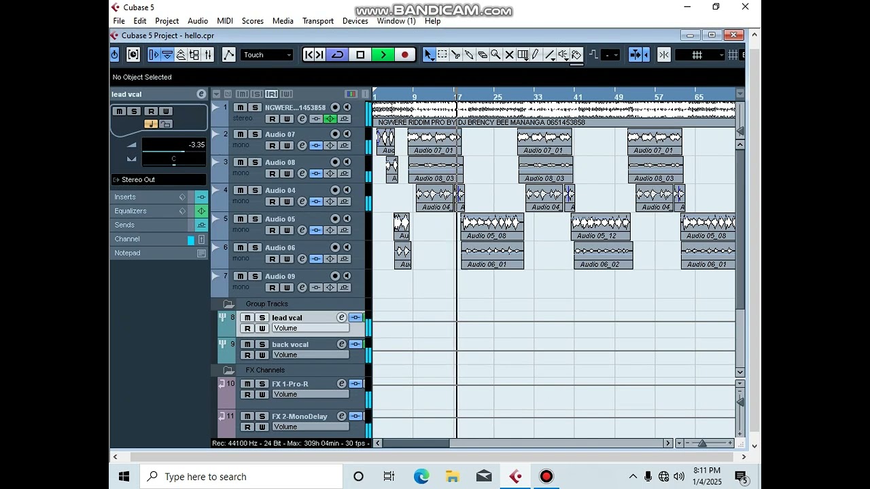Enable Read automation on Audio 09
Image resolution: width=870 pixels, height=489 pixels.
(x=272, y=288)
